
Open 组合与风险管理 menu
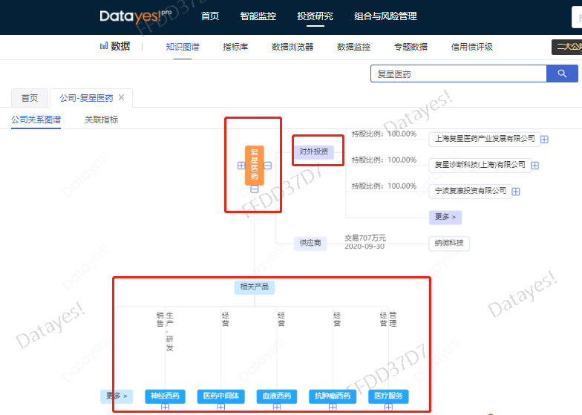(385, 16)
